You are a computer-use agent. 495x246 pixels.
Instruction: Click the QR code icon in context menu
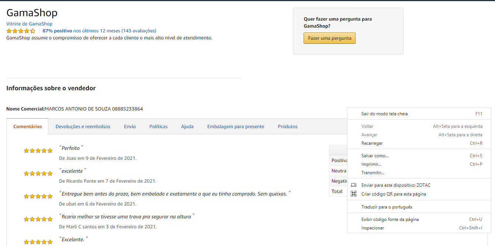(354, 194)
